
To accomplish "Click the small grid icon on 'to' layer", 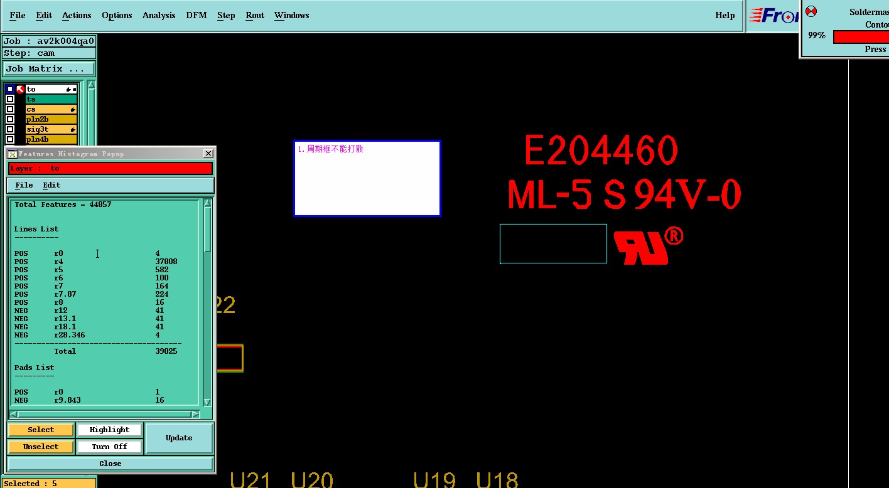I will (74, 90).
